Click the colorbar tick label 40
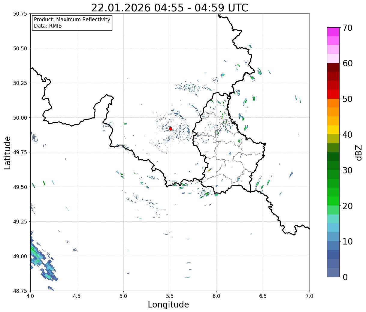366x312 pixels. tap(347, 135)
